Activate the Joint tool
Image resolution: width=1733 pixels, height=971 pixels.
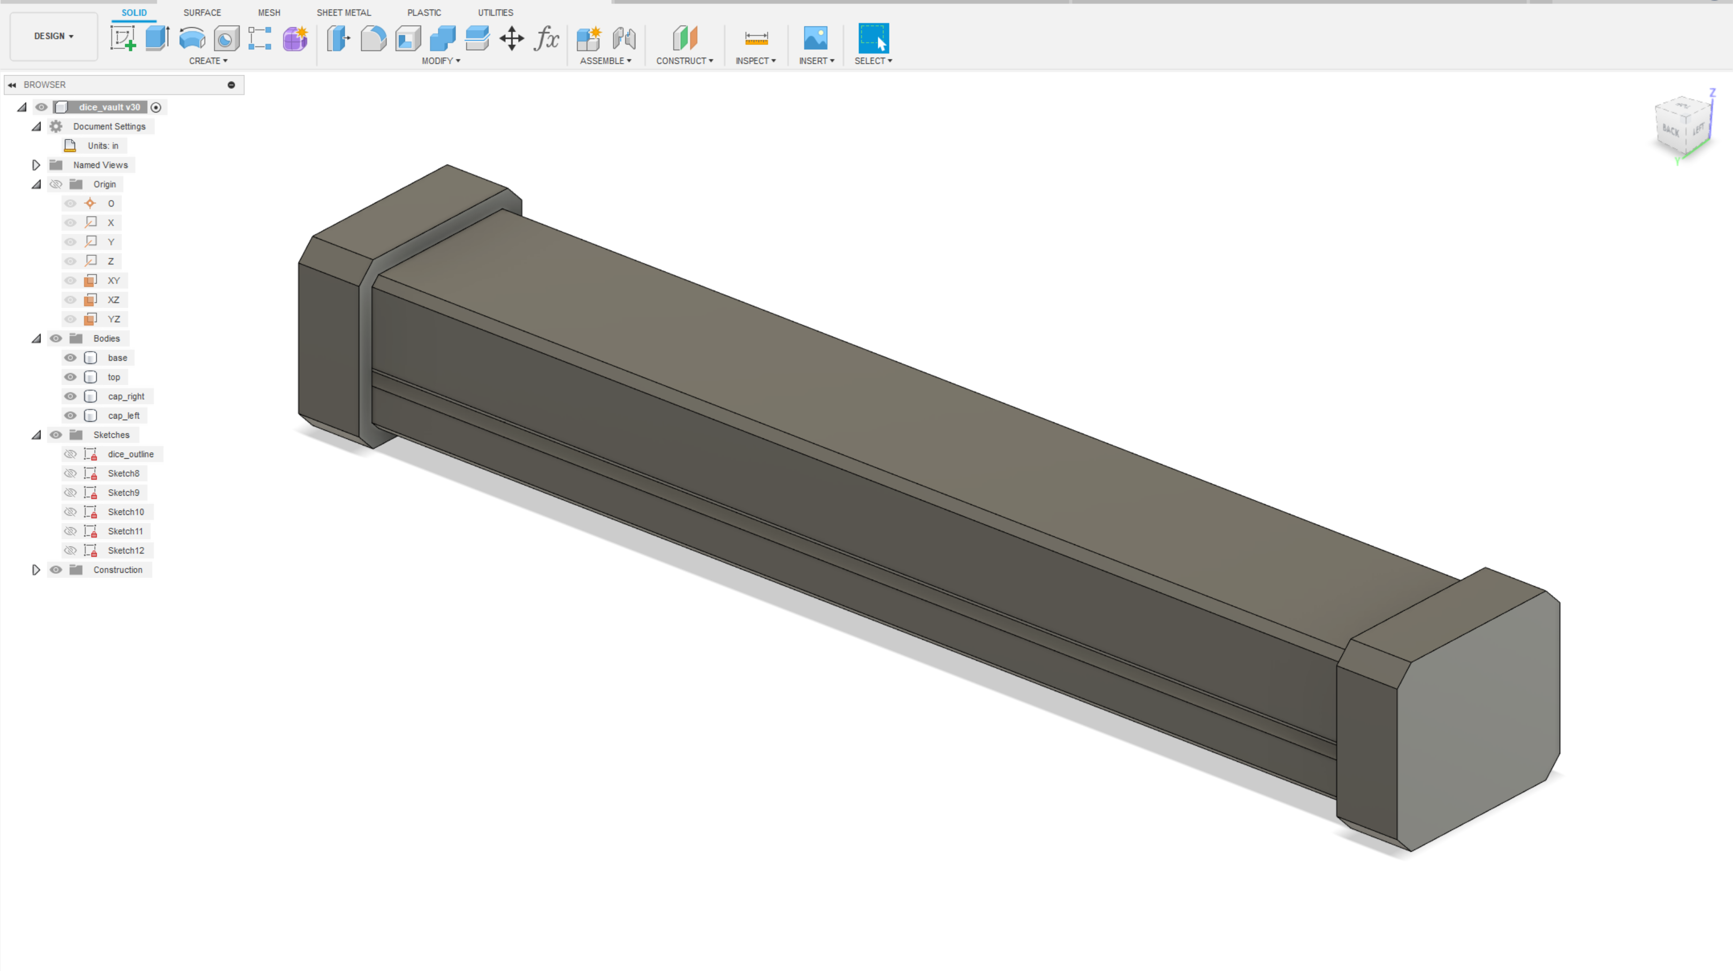(624, 40)
